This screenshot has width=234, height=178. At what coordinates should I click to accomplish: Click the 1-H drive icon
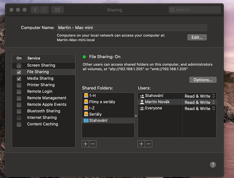pyautogui.click(x=86, y=96)
